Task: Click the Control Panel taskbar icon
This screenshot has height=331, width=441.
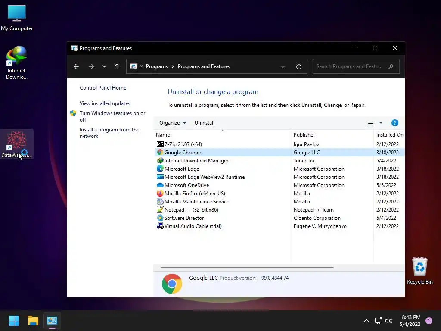Action: click(x=52, y=321)
